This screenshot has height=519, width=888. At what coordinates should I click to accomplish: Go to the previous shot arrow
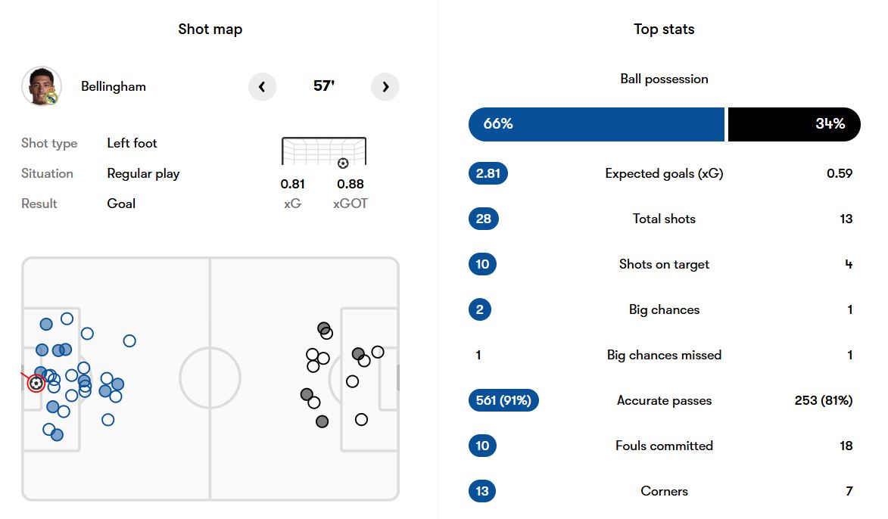point(262,87)
